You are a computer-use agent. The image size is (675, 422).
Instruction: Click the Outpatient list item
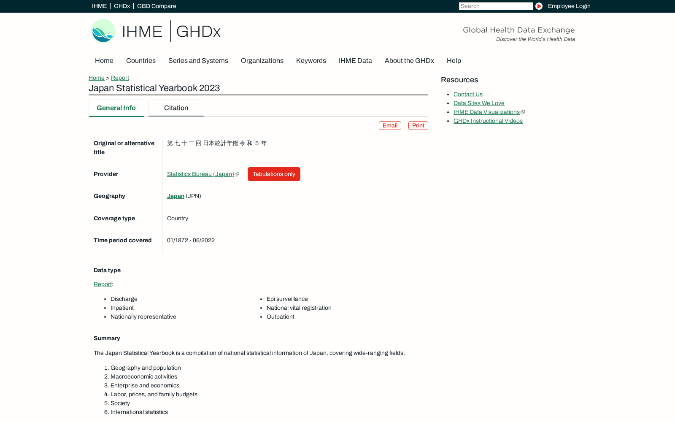(281, 317)
